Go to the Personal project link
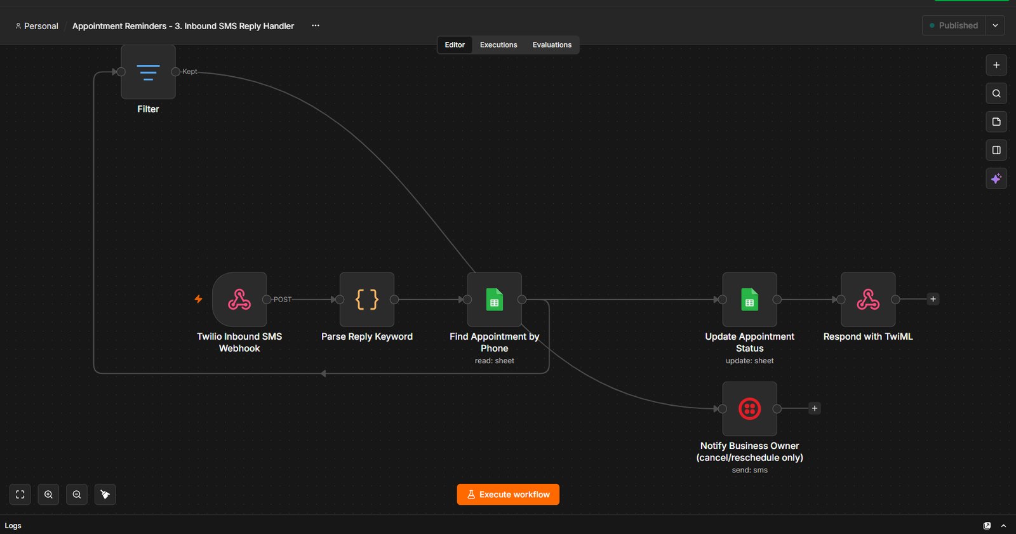This screenshot has width=1016, height=534. click(37, 26)
